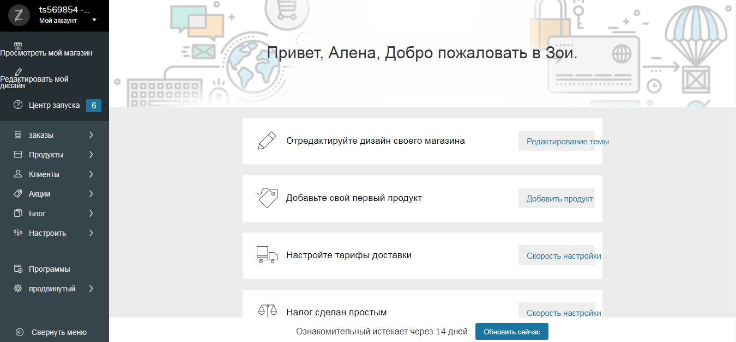
Task: Click the storefront icon above Просмотреть мой магазин
Action: coord(17,45)
